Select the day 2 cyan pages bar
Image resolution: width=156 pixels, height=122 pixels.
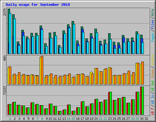pos(15,36)
